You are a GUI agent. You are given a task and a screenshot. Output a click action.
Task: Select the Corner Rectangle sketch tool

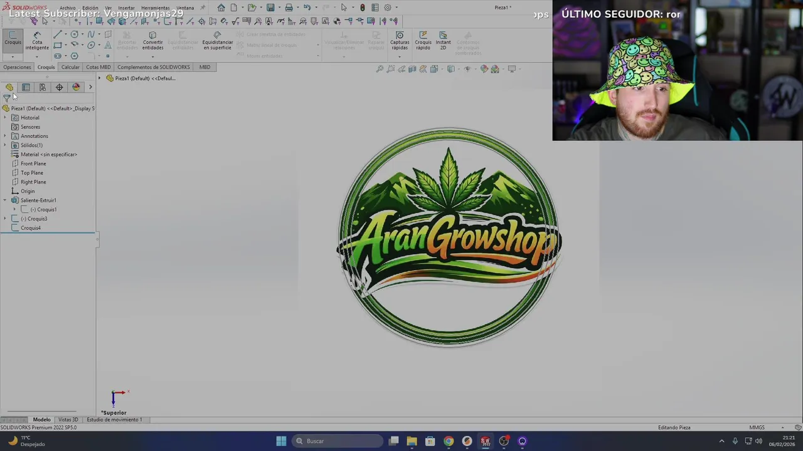[58, 45]
